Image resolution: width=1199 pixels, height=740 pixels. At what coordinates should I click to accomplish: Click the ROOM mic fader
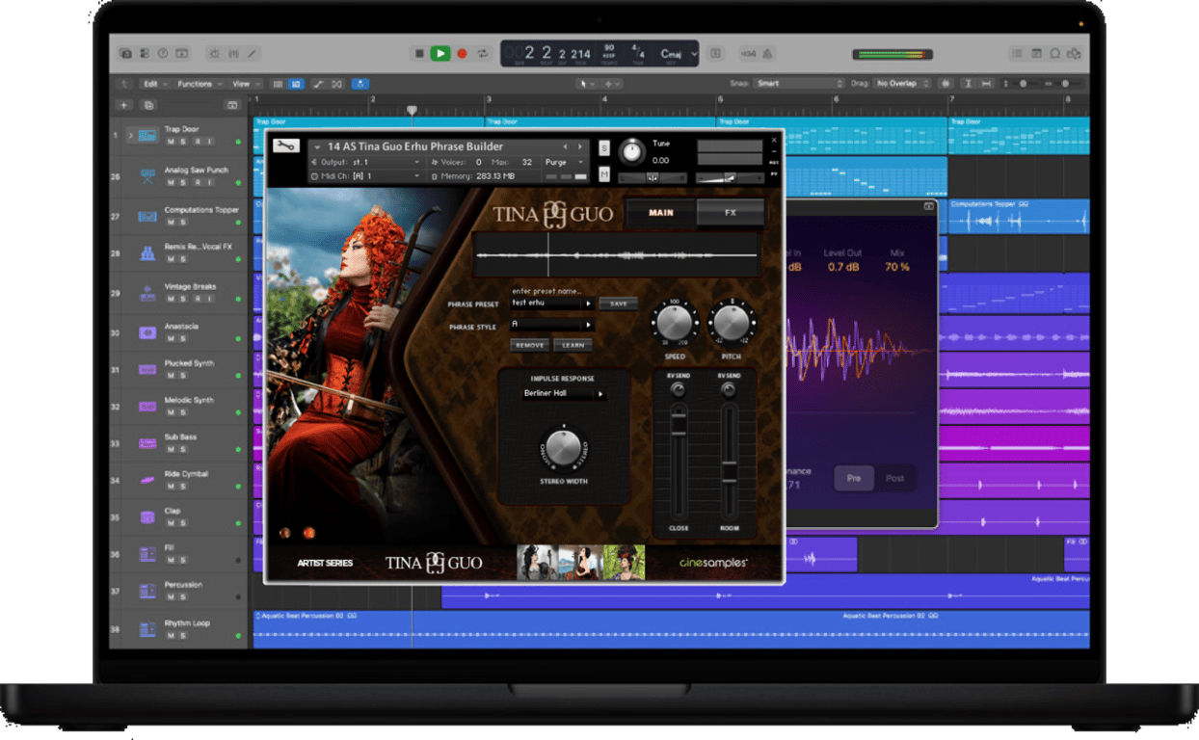(x=729, y=471)
